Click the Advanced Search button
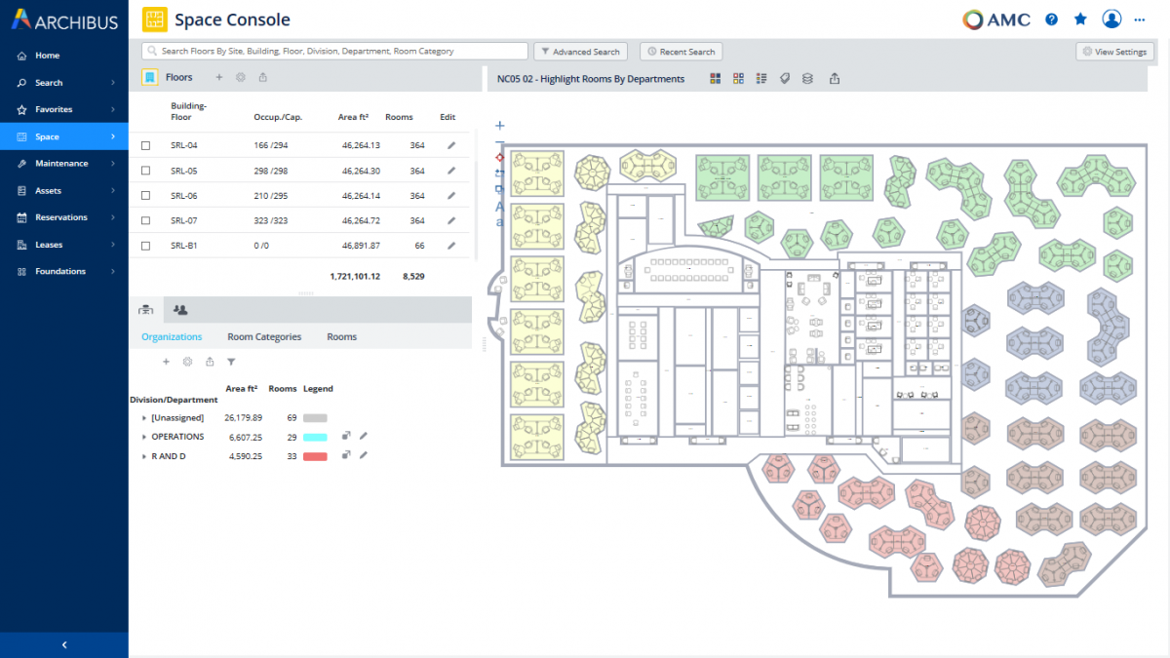 [580, 52]
